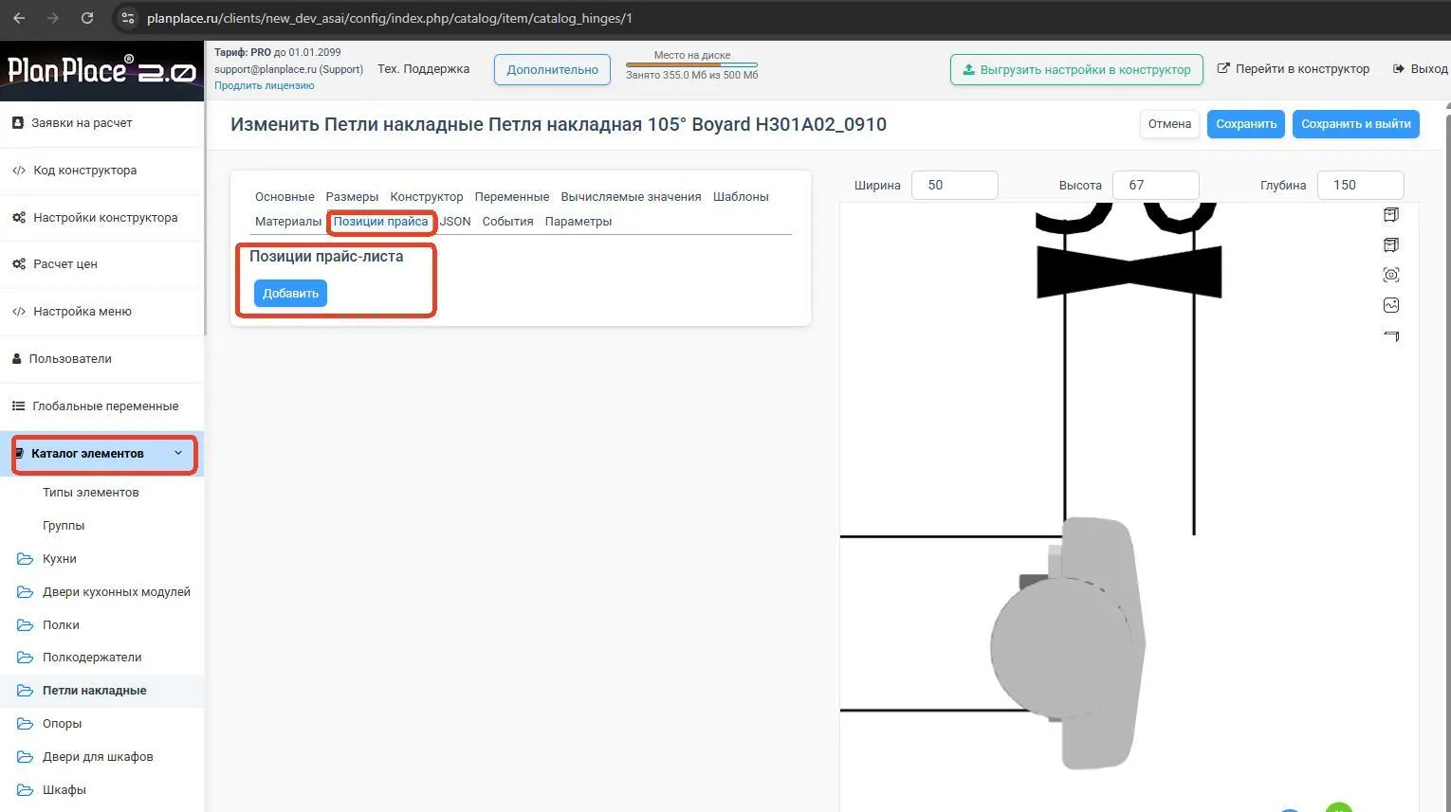Screen dimensions: 1451x812
Task: Click the Выход logout link
Action: point(1420,69)
